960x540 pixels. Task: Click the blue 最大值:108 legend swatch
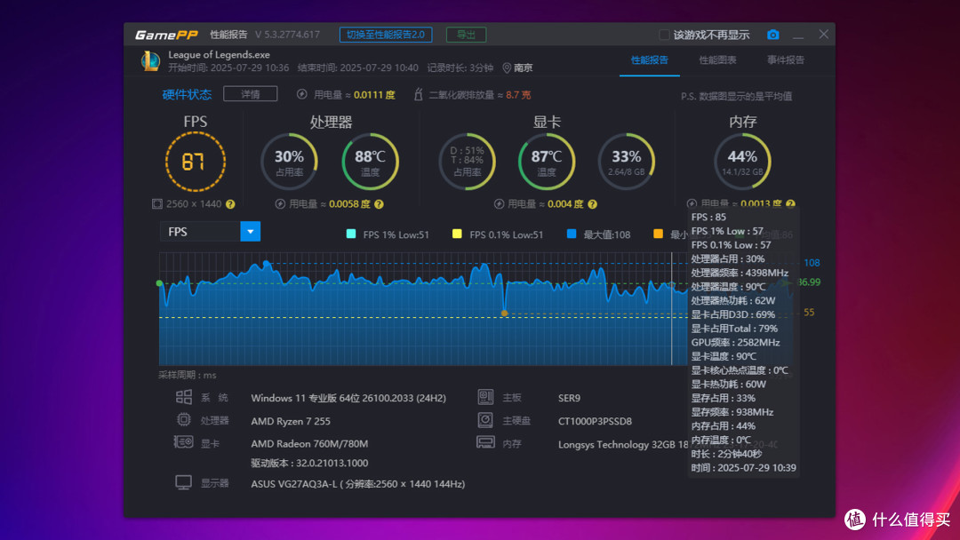[572, 234]
